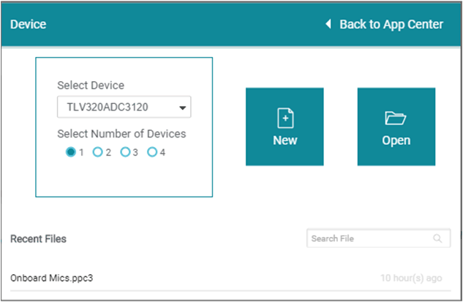The height and width of the screenshot is (302, 463).
Task: Expand the Select Device dropdown arrow
Action: point(183,108)
